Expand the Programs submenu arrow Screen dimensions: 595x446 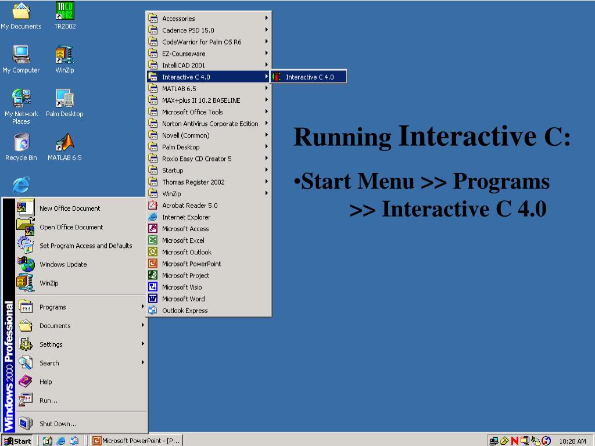(143, 307)
